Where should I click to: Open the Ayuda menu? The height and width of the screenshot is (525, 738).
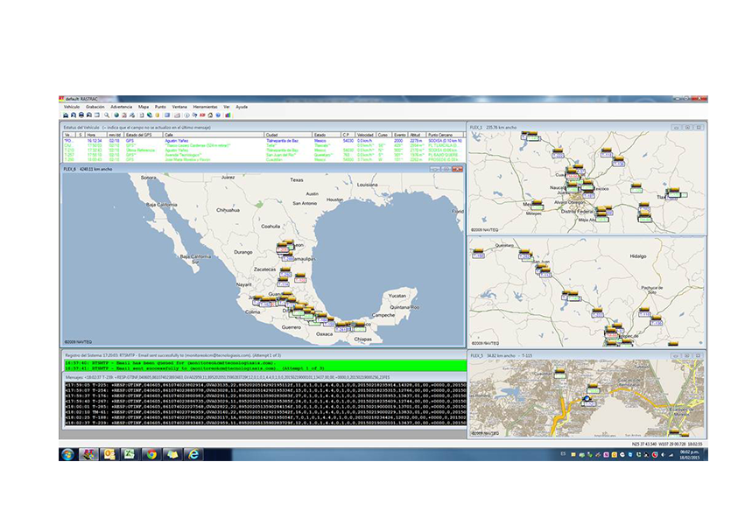coord(242,107)
